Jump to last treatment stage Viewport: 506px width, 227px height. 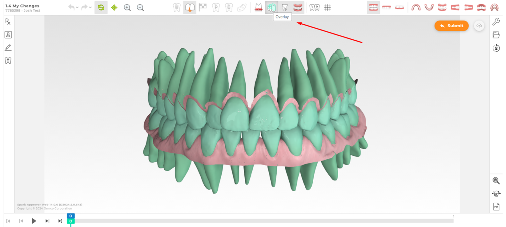click(x=60, y=221)
